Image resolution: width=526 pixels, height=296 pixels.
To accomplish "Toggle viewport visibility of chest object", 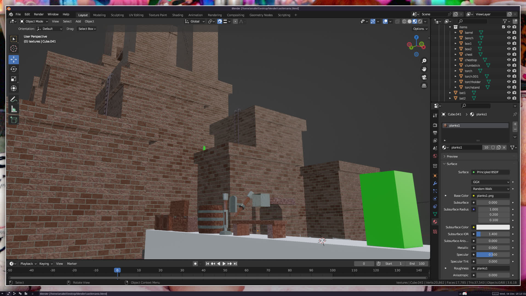I will click(509, 54).
